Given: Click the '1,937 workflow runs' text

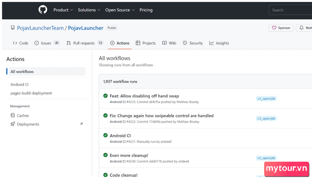Looking at the screenshot, I should pyautogui.click(x=120, y=82).
